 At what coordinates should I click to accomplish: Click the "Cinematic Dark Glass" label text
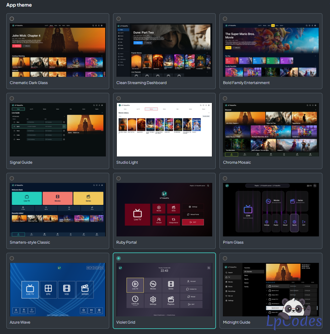(29, 83)
